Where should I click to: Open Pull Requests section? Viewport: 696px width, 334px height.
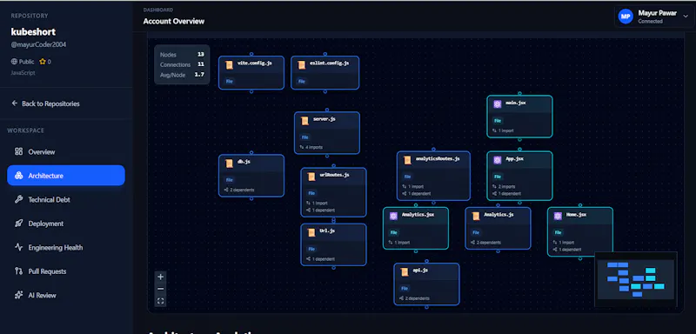coord(66,271)
